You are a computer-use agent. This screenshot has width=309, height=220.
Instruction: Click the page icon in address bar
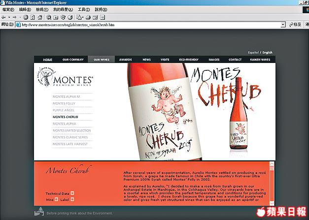tap(18, 25)
